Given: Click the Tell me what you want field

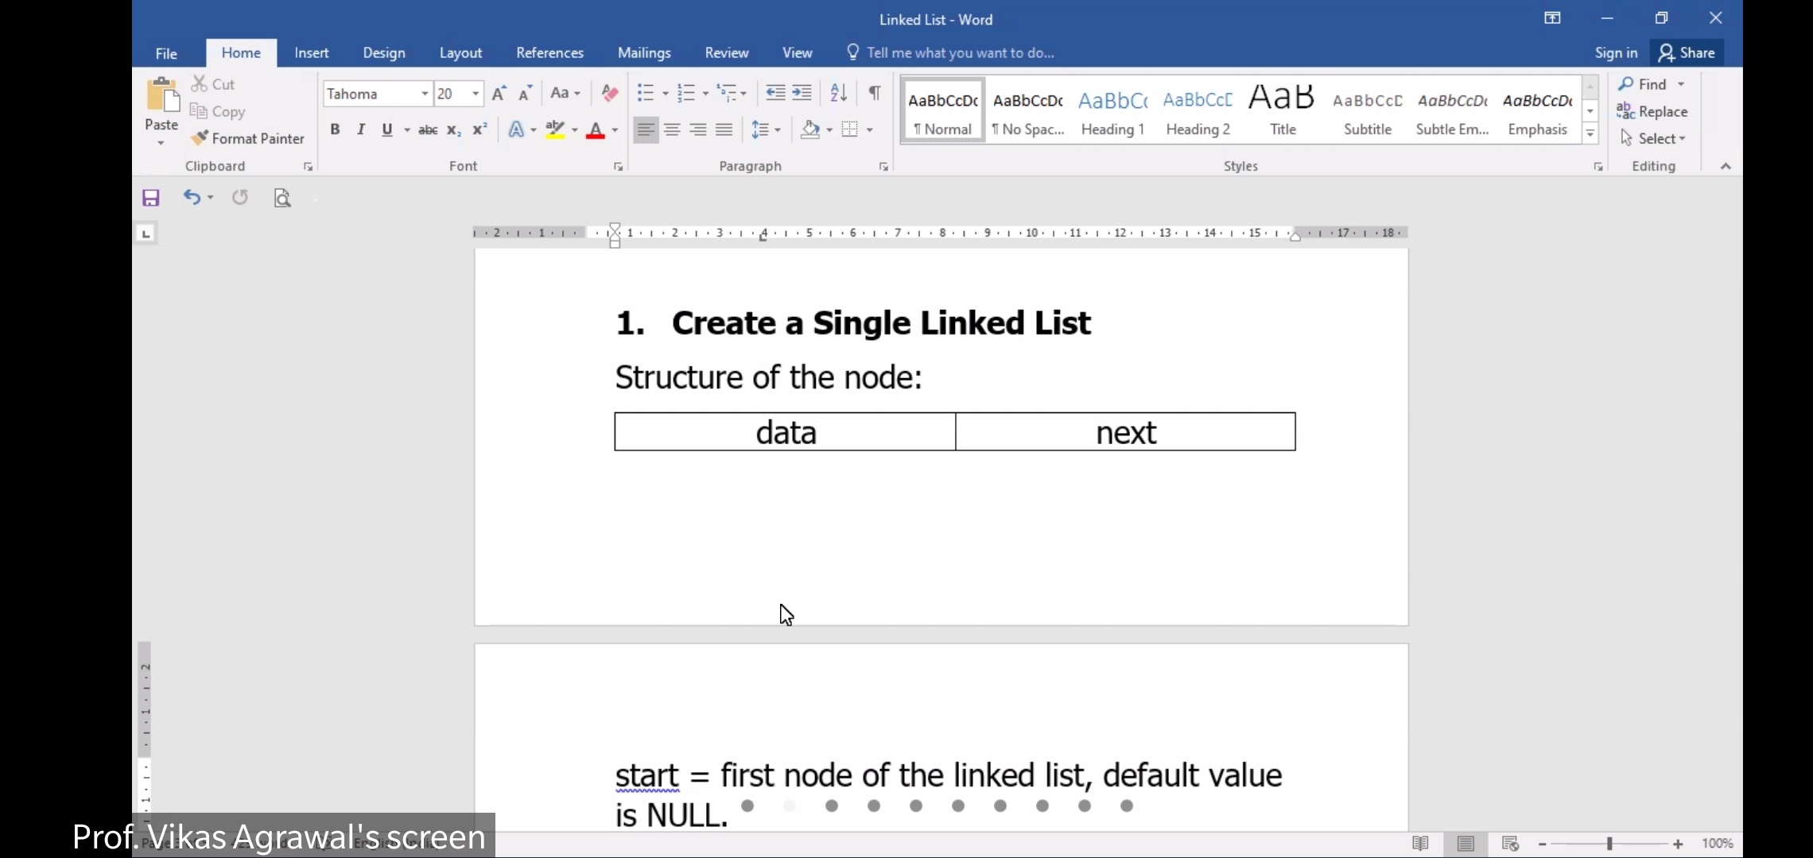Looking at the screenshot, I should pos(960,52).
